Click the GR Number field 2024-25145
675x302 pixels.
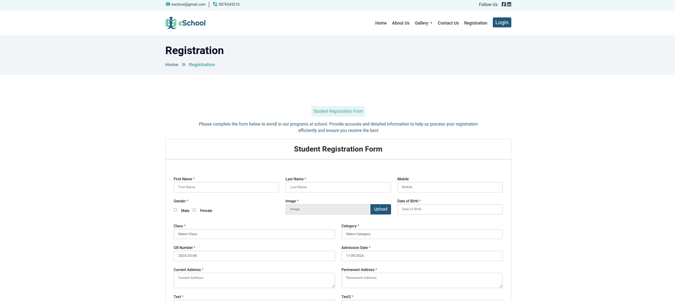[254, 256]
